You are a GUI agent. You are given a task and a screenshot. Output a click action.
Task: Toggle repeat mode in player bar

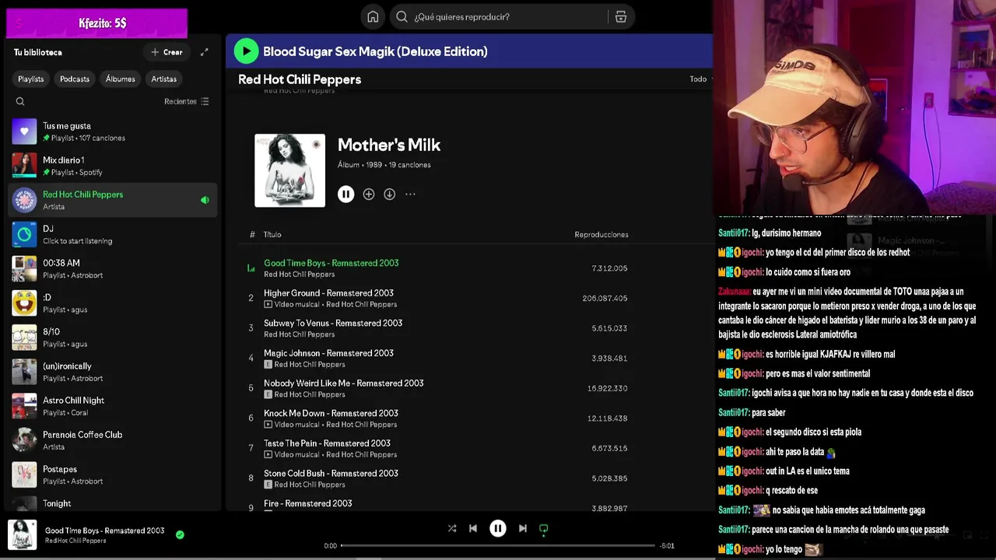click(x=544, y=528)
